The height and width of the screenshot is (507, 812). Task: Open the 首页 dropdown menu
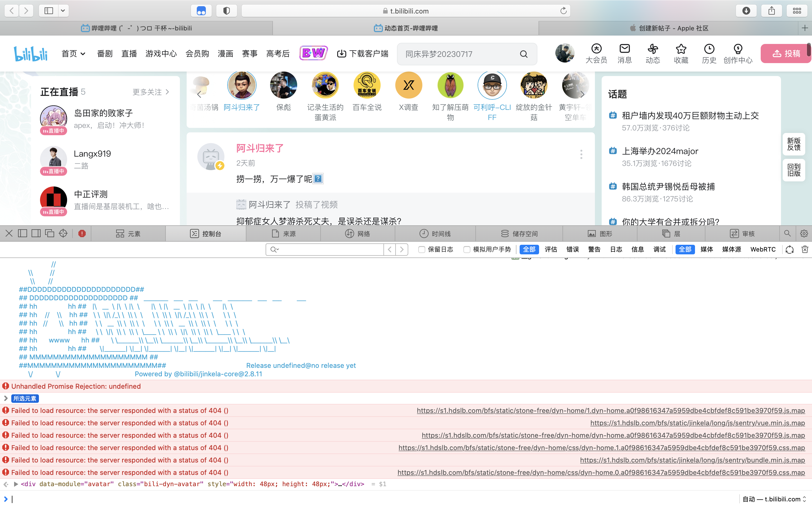(74, 54)
